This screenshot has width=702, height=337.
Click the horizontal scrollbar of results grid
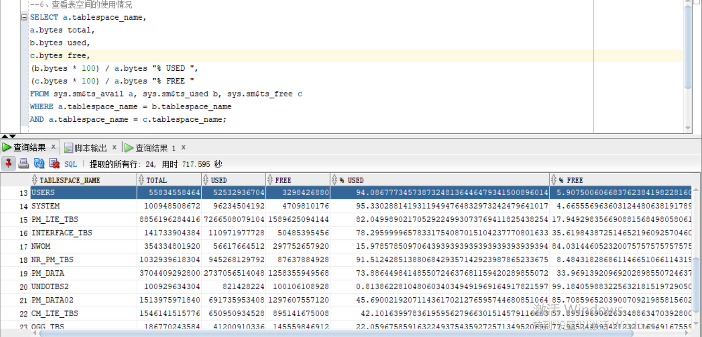click(336, 333)
